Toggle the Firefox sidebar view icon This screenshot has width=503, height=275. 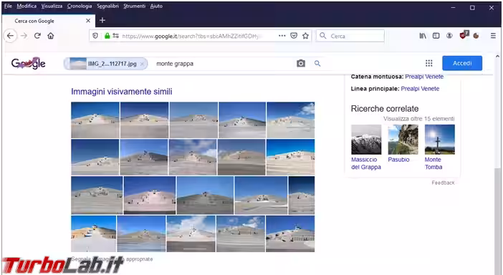[436, 36]
